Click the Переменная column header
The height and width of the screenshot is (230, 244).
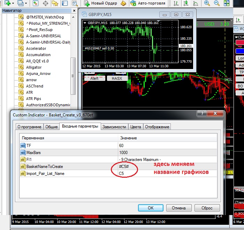pos(69,138)
